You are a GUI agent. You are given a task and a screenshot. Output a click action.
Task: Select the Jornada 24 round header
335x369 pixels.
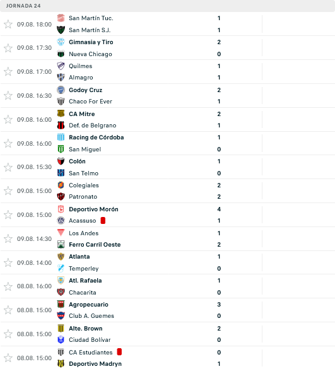click(23, 6)
